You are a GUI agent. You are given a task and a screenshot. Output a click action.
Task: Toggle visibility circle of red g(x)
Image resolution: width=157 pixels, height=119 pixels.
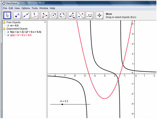click(x=8, y=35)
